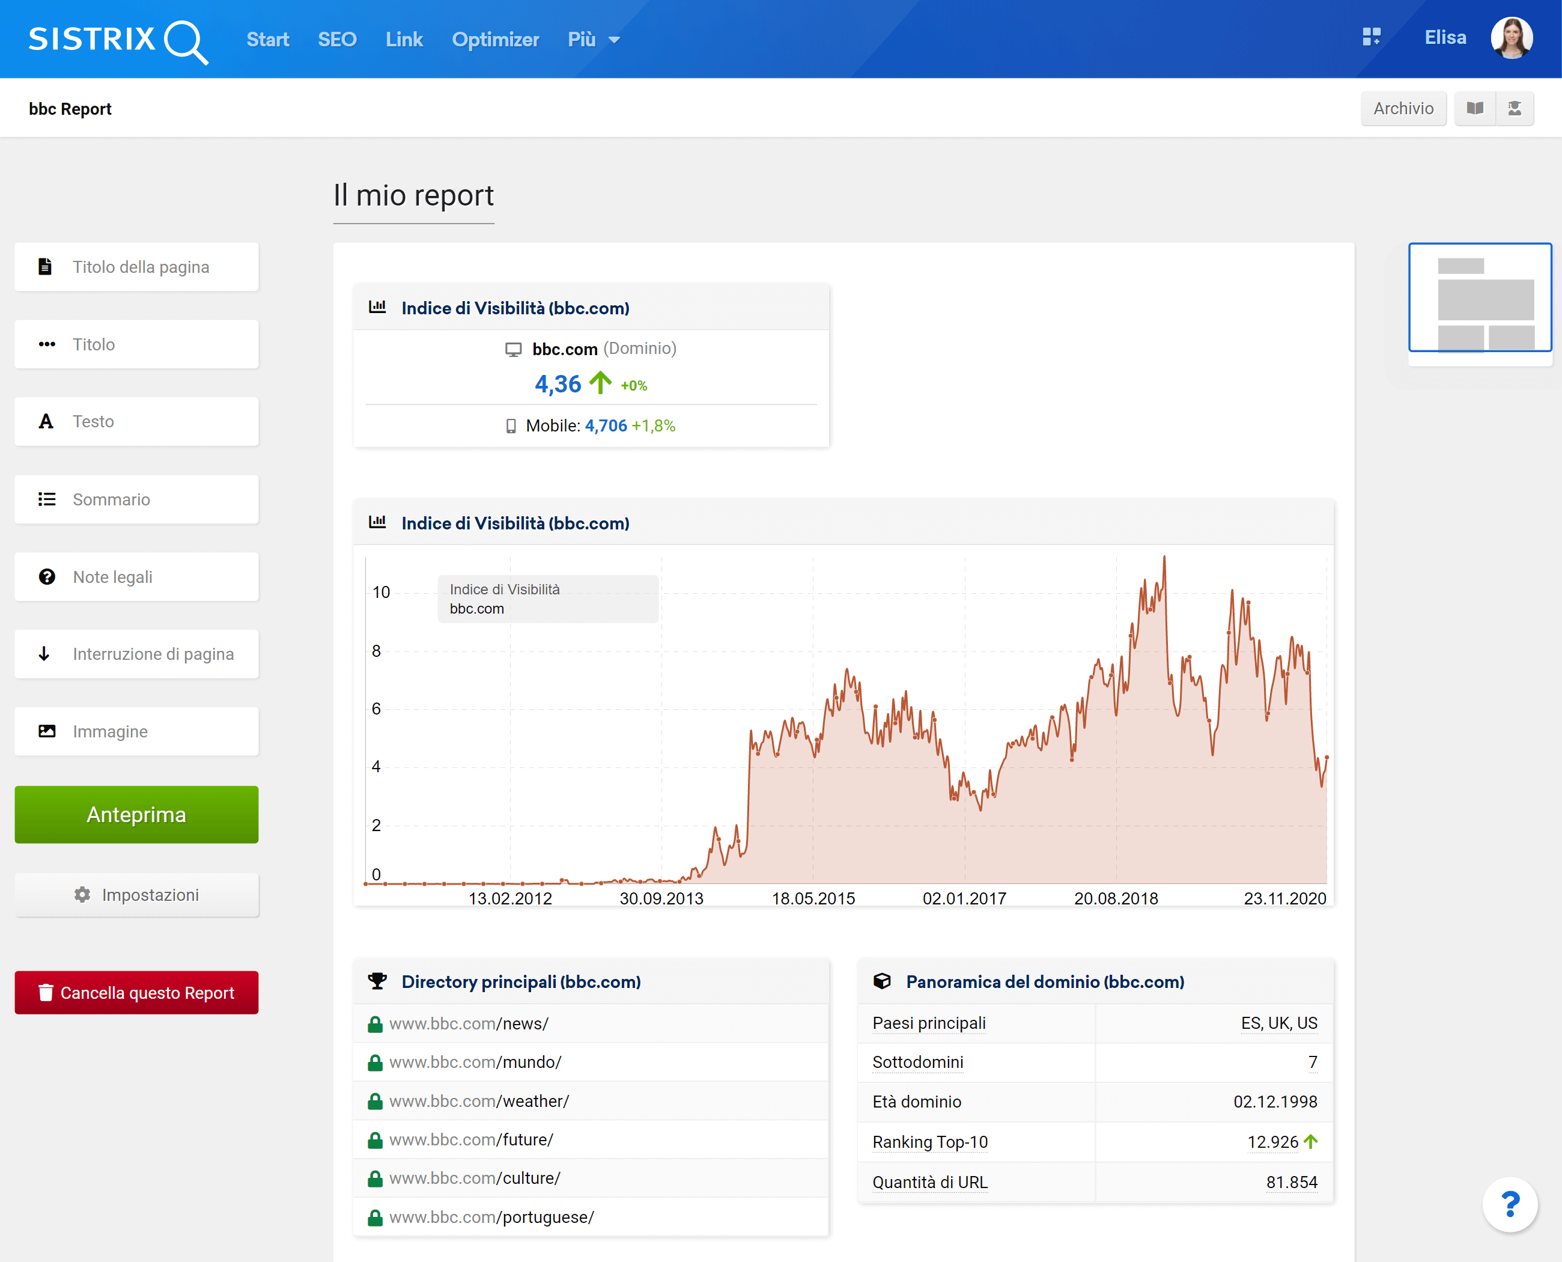Image resolution: width=1562 pixels, height=1262 pixels.
Task: Click the mobile value 4,706
Action: (x=606, y=426)
